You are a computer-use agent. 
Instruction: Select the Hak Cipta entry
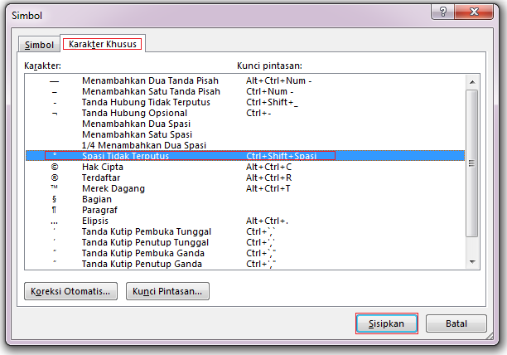click(245, 167)
